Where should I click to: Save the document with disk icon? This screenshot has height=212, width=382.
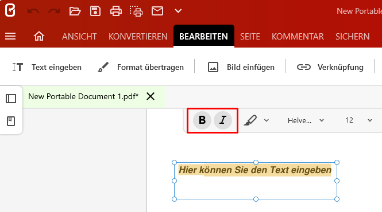coord(95,11)
